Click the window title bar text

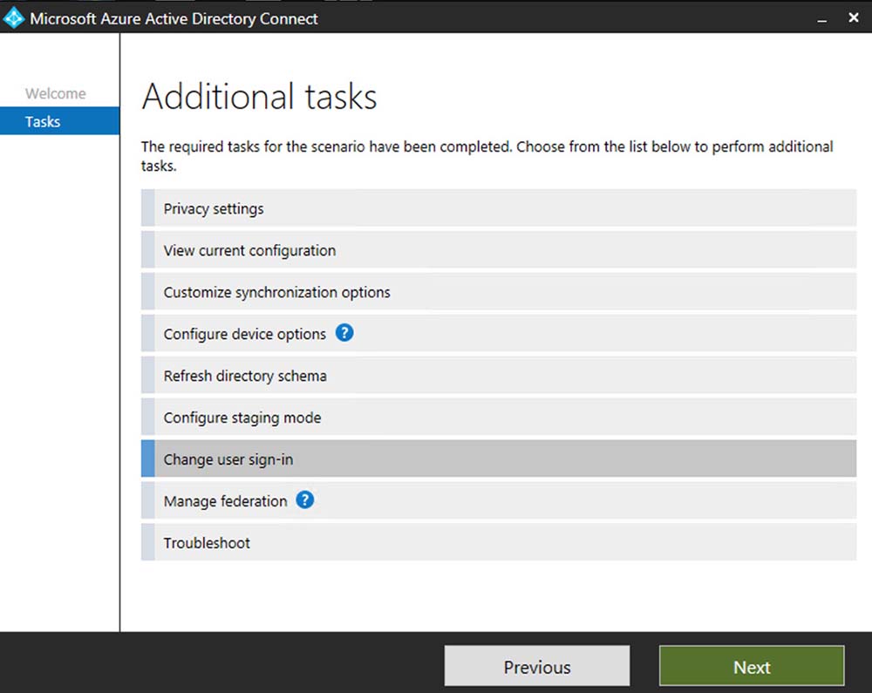(174, 18)
